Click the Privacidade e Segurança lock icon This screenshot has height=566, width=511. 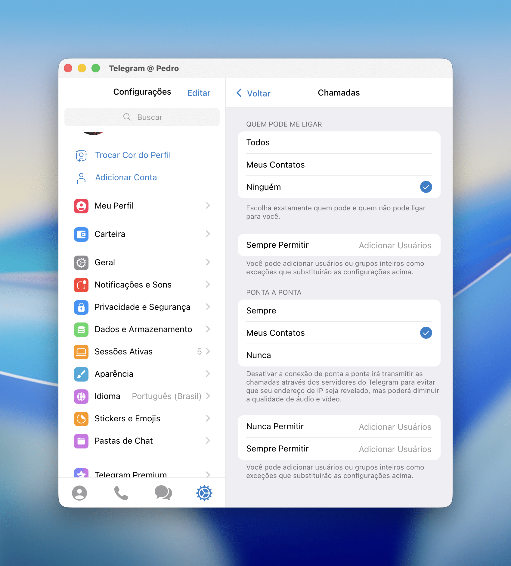(81, 307)
